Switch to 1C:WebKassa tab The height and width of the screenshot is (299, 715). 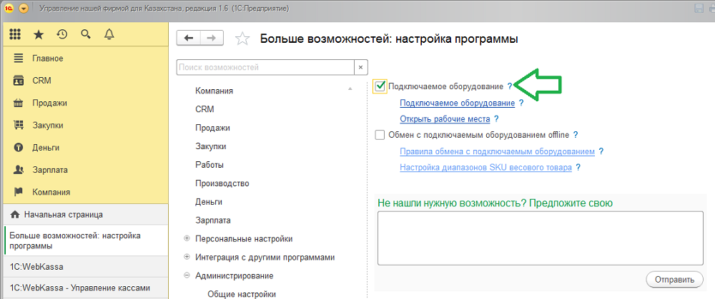(87, 267)
